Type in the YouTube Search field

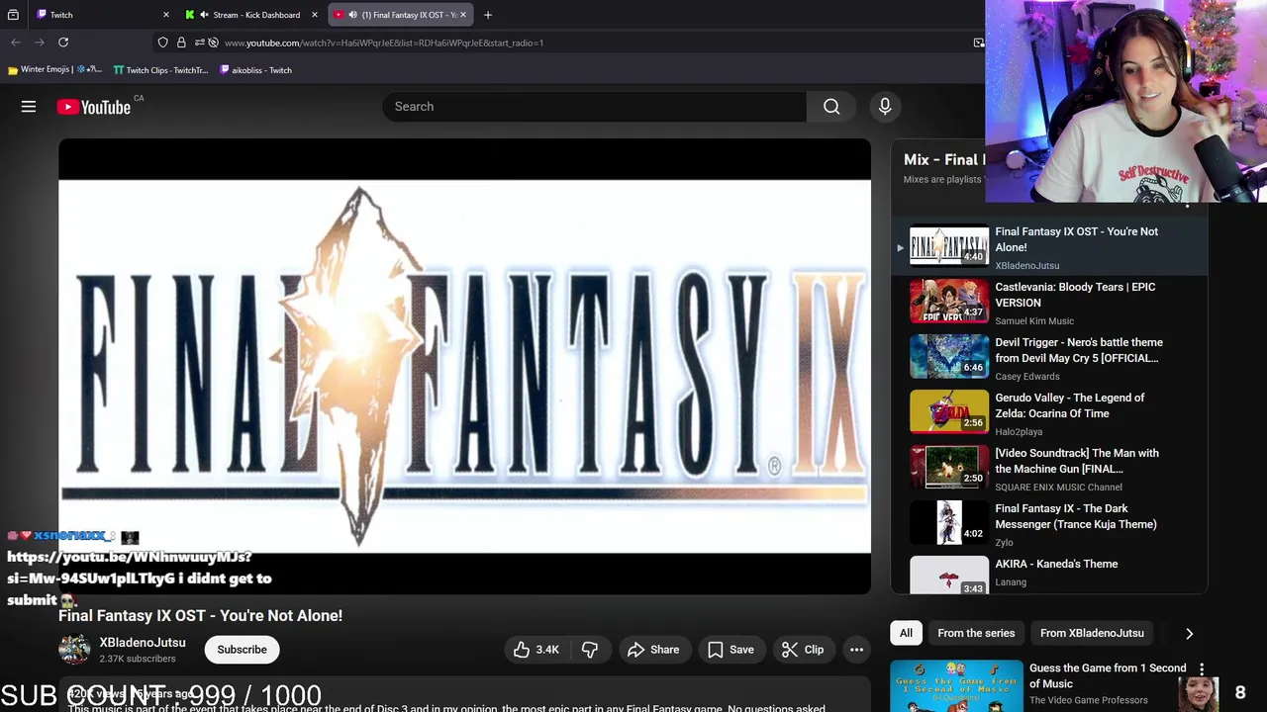(x=594, y=107)
